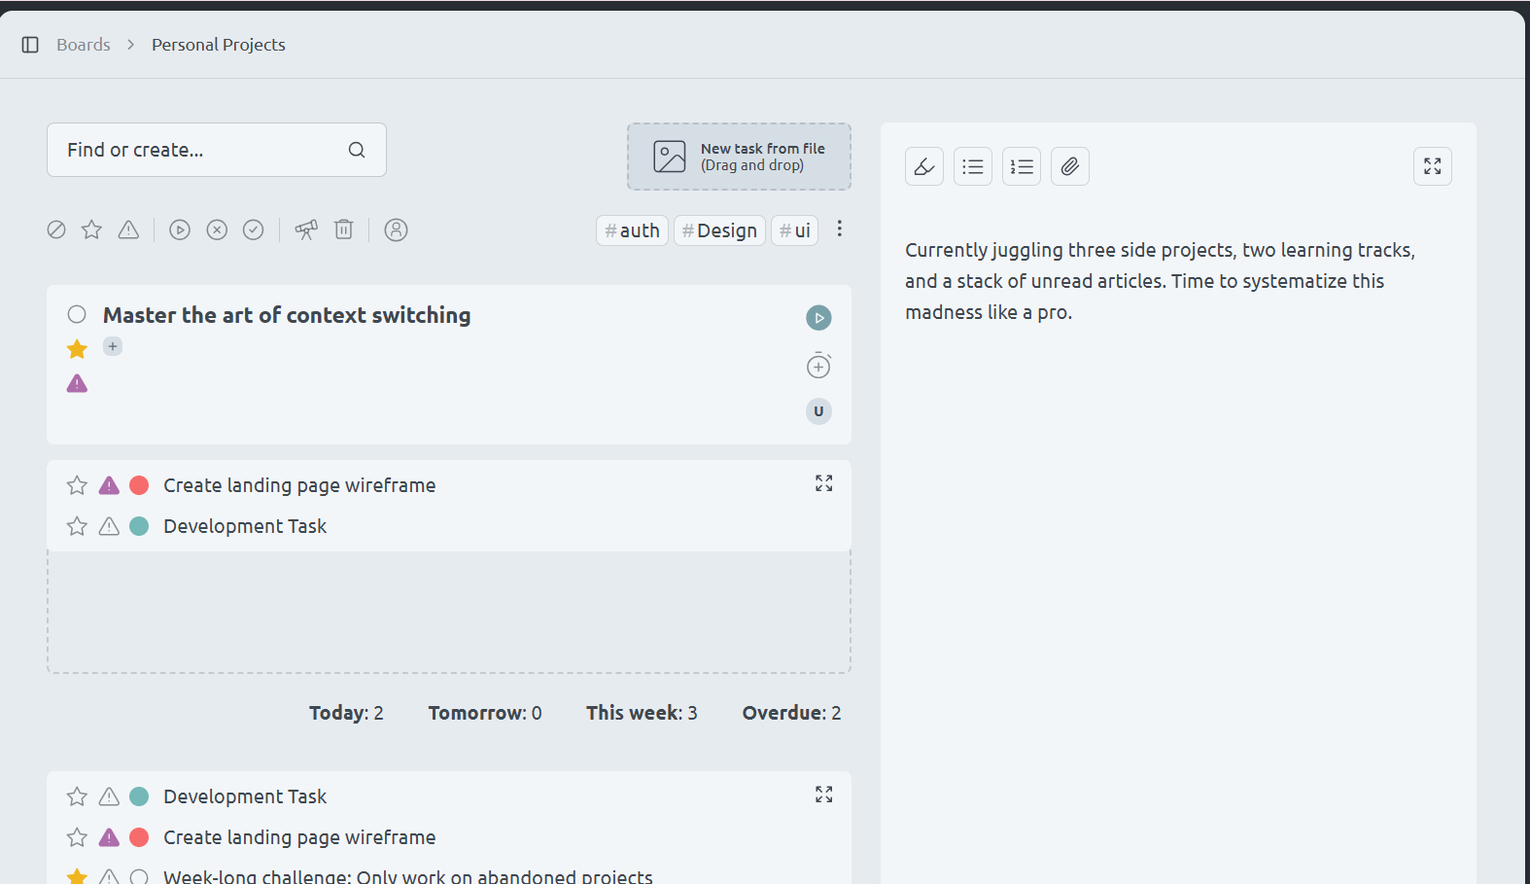
Task: Select the highlighter tool in notes editor
Action: coord(923,166)
